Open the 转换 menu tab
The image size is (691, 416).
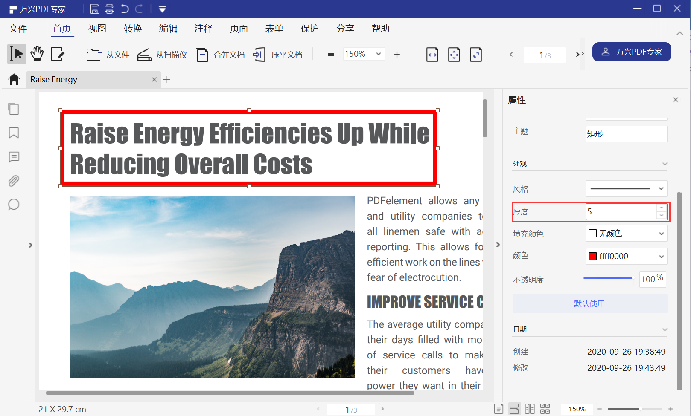point(132,29)
